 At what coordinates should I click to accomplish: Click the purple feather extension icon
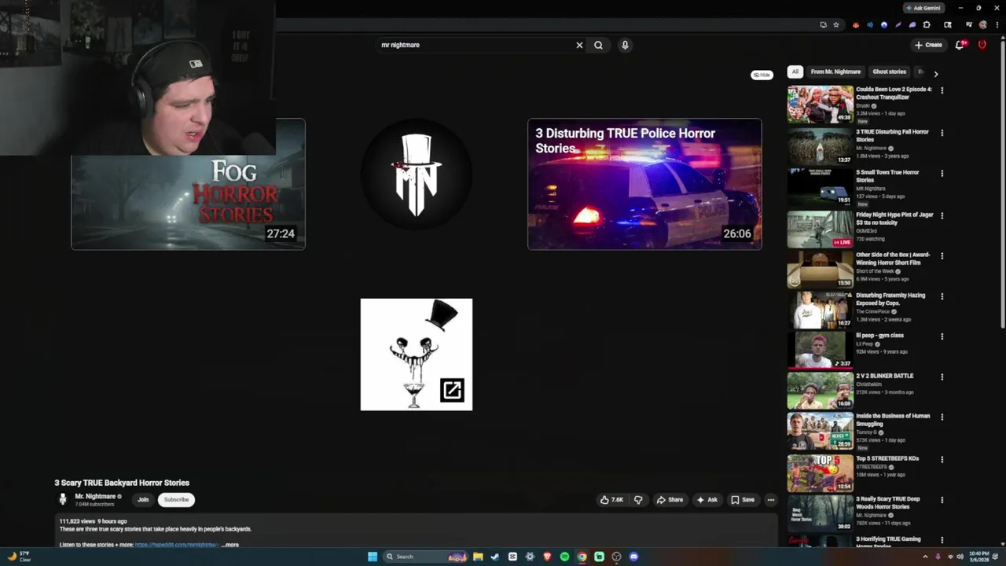click(x=898, y=24)
